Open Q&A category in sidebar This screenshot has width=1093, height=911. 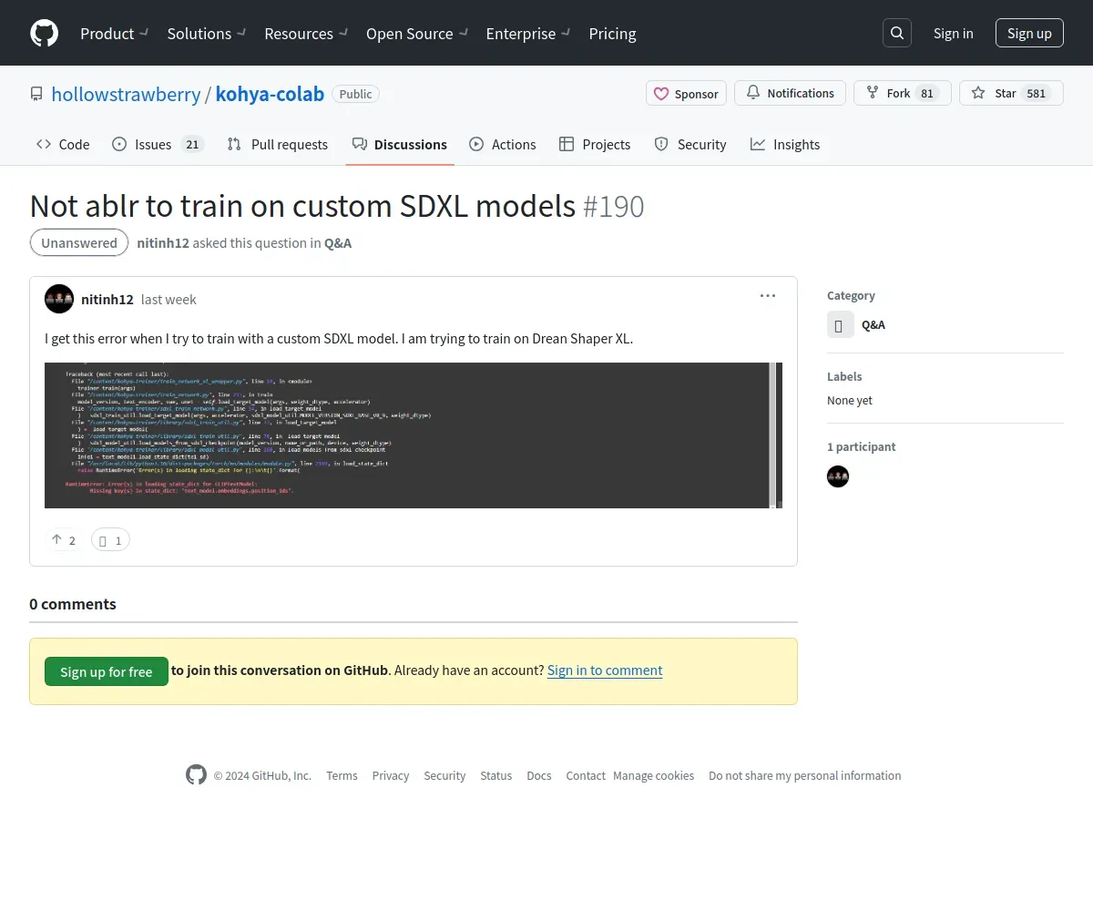[x=873, y=324]
